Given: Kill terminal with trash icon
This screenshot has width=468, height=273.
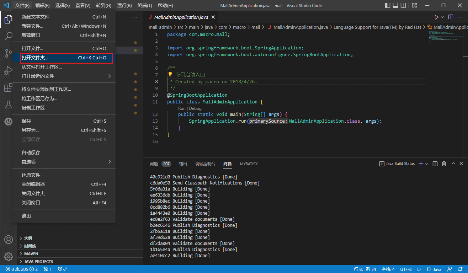Looking at the screenshot, I should 444,164.
